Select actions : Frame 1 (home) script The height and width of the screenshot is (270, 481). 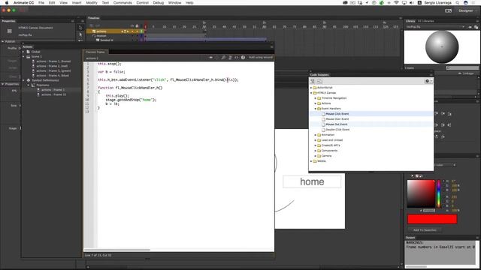(53, 61)
